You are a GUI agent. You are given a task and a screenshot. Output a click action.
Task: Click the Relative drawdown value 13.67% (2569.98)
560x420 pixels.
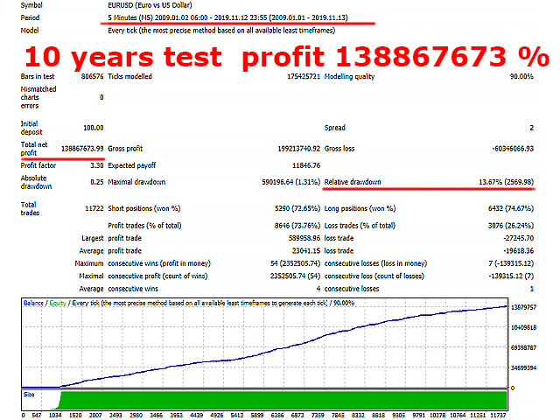[x=506, y=182]
